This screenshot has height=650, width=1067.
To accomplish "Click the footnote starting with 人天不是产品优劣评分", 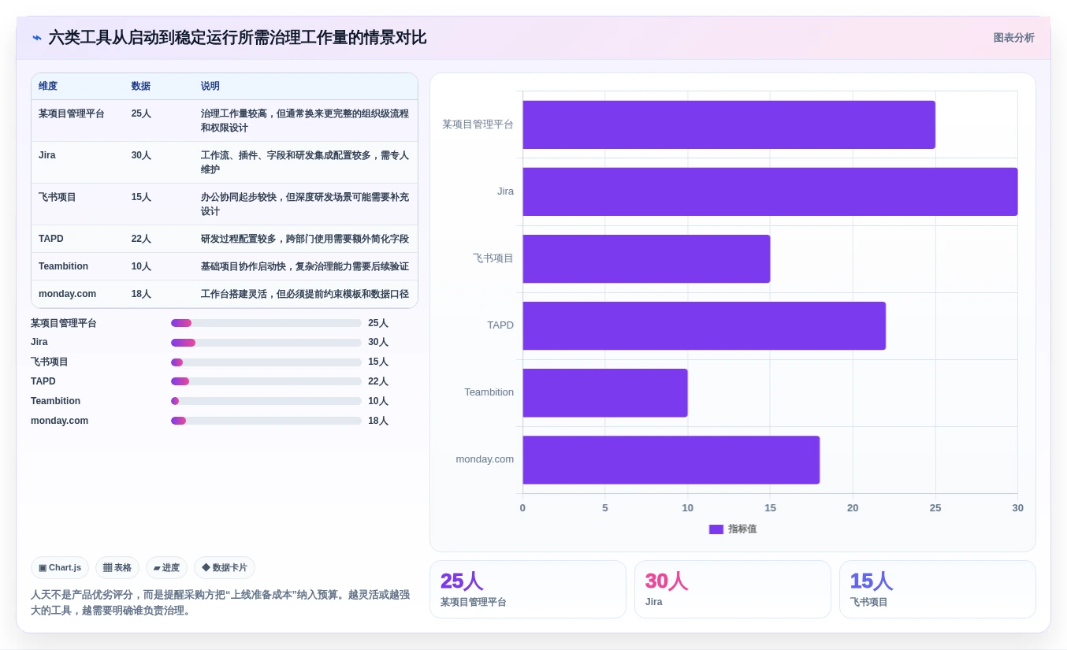I will [220, 602].
